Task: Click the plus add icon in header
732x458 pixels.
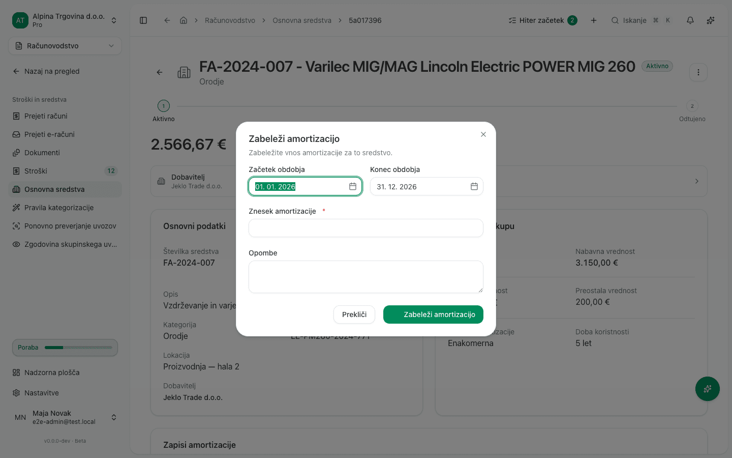Action: click(594, 20)
